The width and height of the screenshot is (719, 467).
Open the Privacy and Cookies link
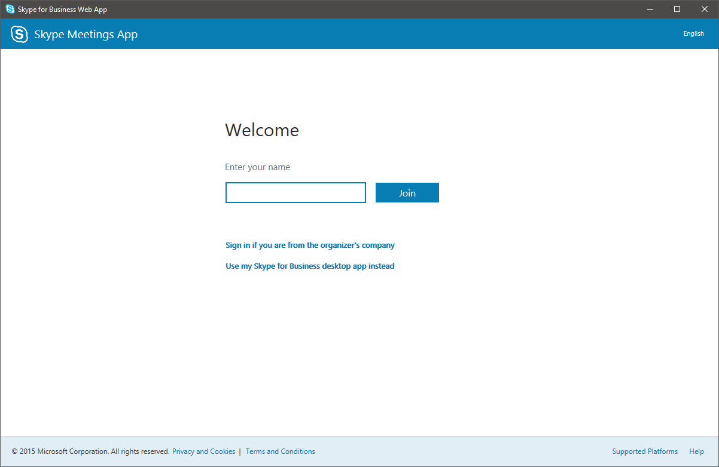pyautogui.click(x=204, y=451)
